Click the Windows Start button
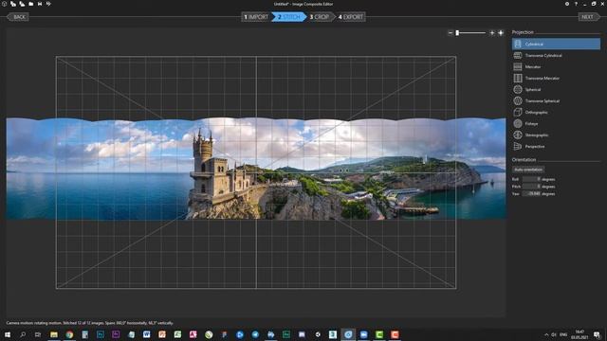Image resolution: width=607 pixels, height=341 pixels. click(x=7, y=334)
